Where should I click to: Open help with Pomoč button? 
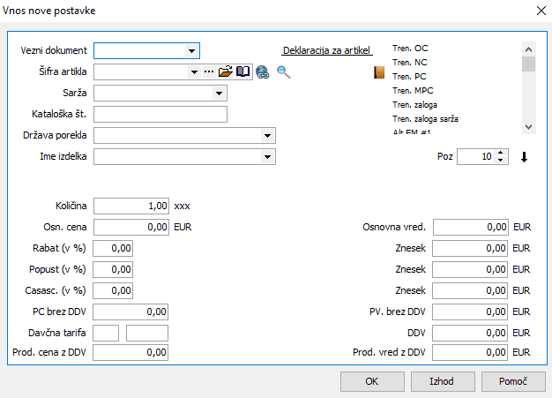pos(513,381)
